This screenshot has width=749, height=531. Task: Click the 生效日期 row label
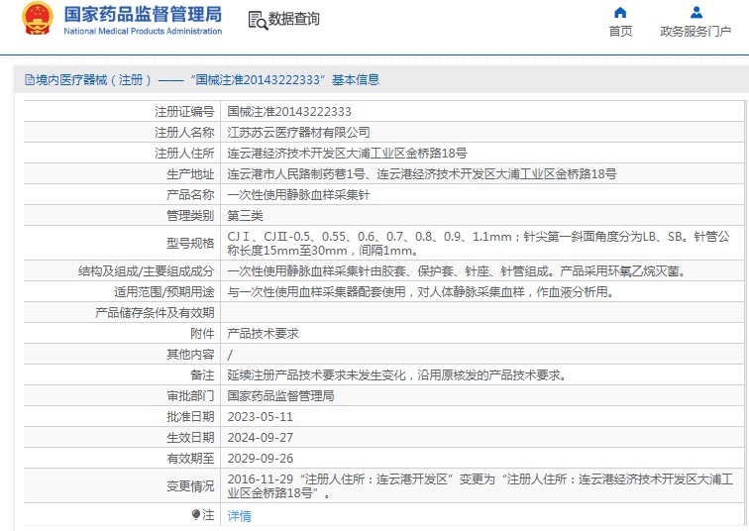(x=190, y=438)
